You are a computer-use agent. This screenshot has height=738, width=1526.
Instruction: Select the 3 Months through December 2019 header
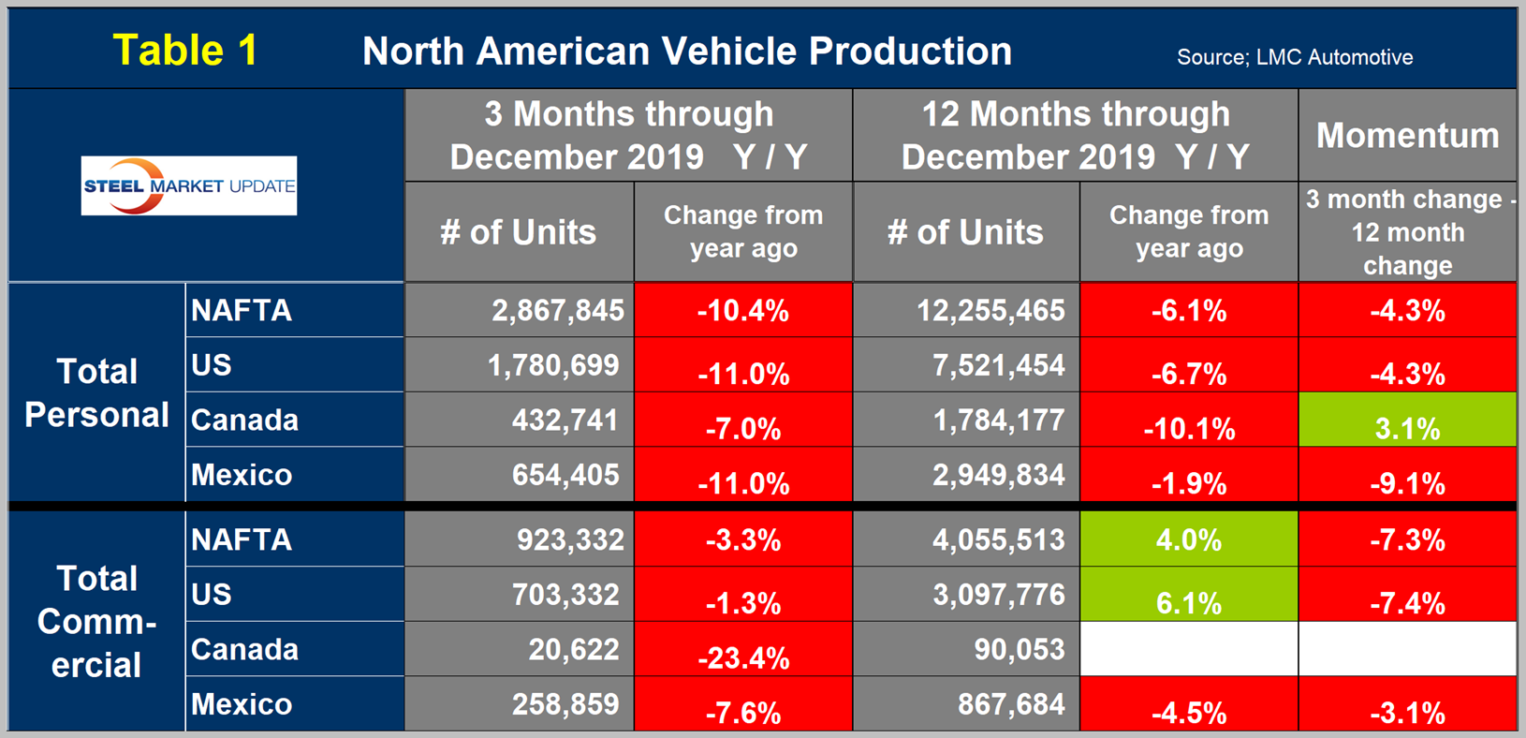628,135
